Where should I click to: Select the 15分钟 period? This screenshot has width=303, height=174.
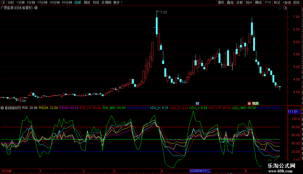[x=42, y=2]
